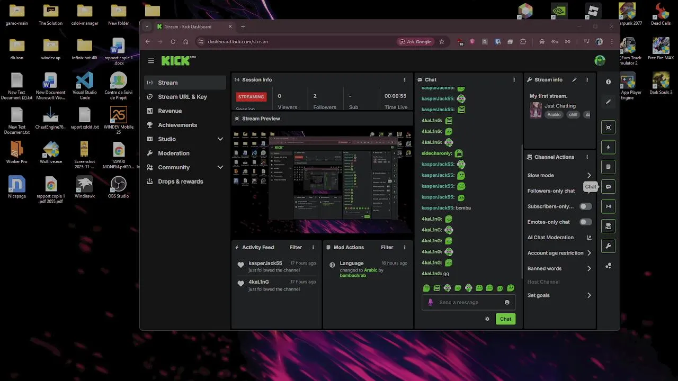Viewport: 678px width, 381px height.
Task: Open Nicepage desktop icon
Action: click(x=17, y=186)
